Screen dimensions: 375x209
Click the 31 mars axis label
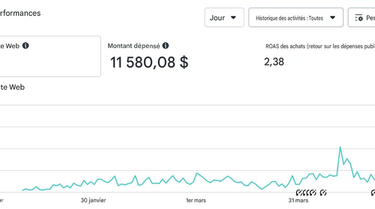298,200
